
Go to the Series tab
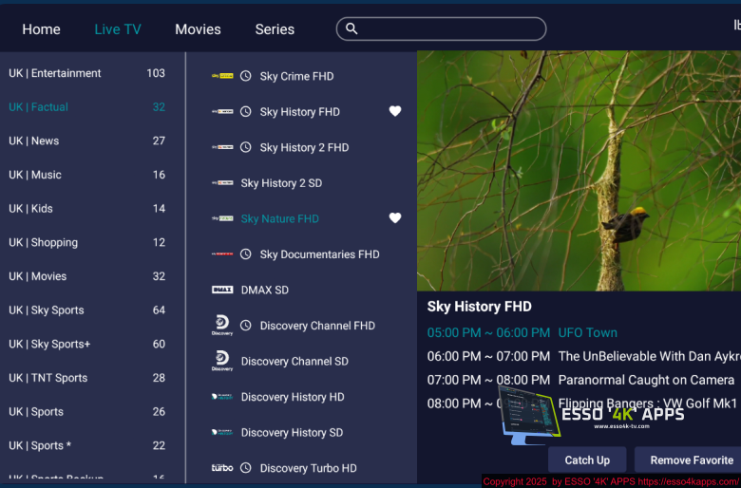tap(275, 29)
